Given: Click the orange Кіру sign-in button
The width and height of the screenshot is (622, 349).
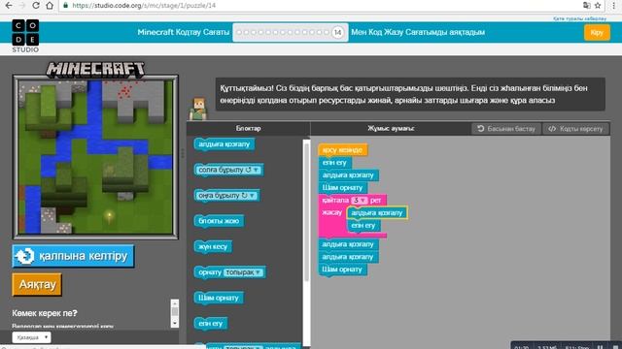Looking at the screenshot, I should [x=597, y=32].
